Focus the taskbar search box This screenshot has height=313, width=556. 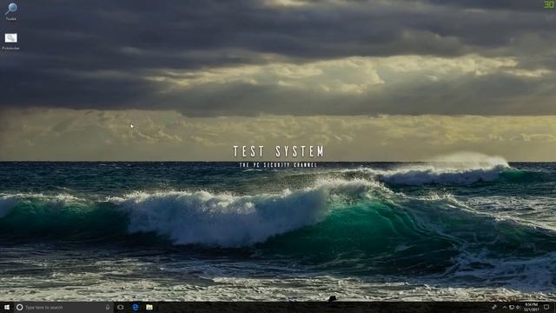(x=63, y=307)
